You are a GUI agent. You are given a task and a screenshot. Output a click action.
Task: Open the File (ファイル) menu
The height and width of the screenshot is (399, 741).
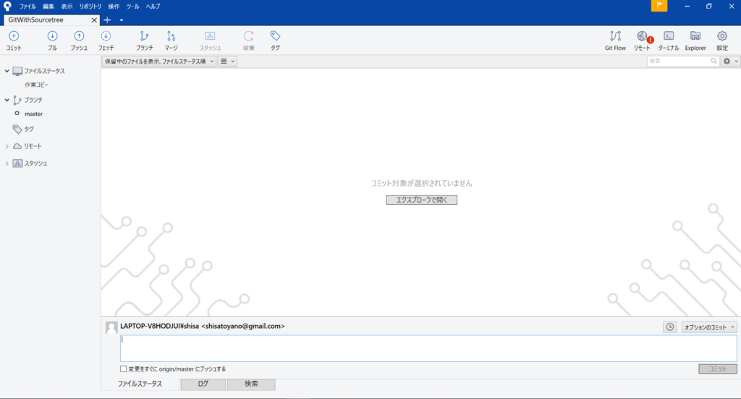coord(27,6)
